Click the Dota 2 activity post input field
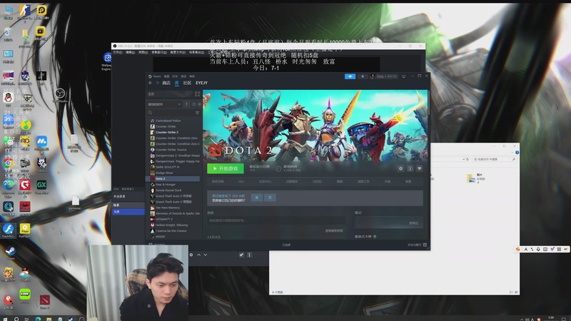This screenshot has height=321, width=571. click(x=276, y=220)
